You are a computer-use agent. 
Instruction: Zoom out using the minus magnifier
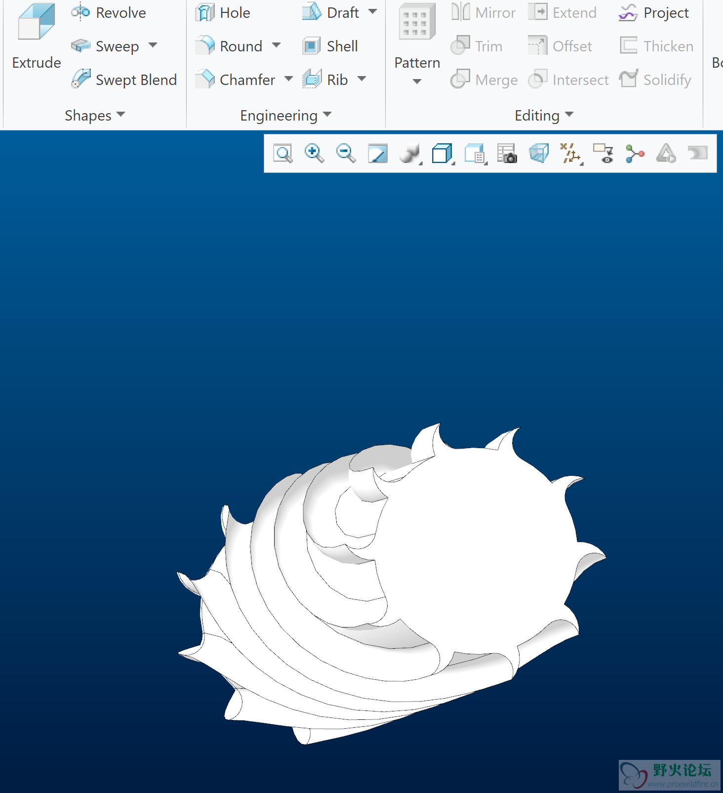(346, 154)
